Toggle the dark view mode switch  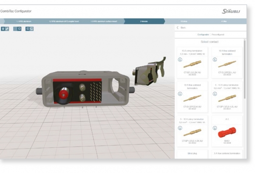coord(17,29)
